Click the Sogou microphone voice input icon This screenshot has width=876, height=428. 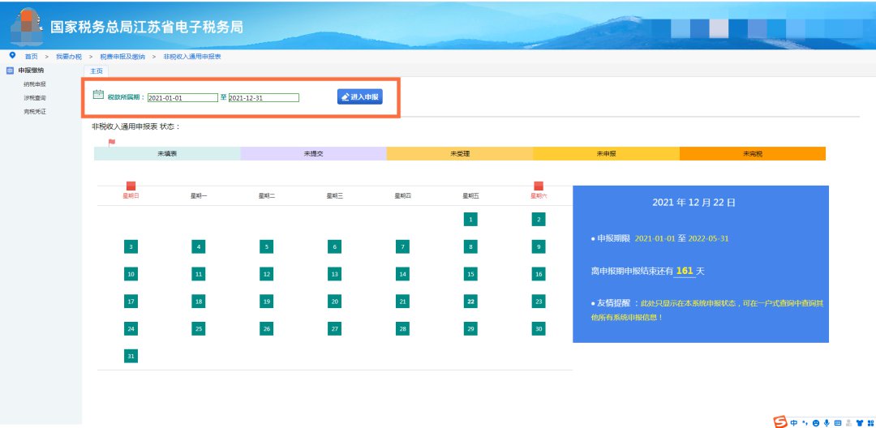pyautogui.click(x=827, y=422)
